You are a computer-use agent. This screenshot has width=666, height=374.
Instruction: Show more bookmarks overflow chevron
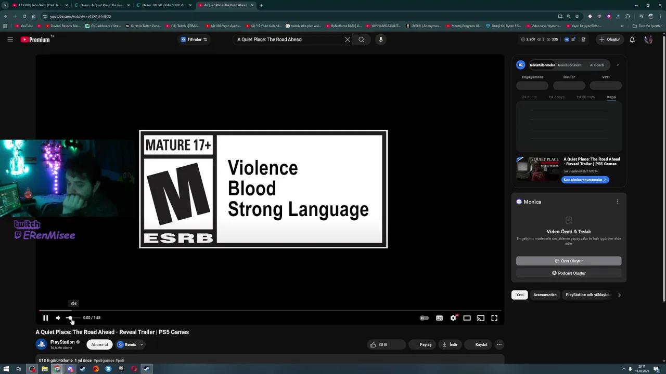[x=622, y=26]
